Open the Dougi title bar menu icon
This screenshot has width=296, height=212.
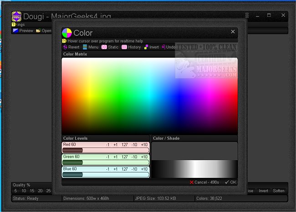coord(247,15)
